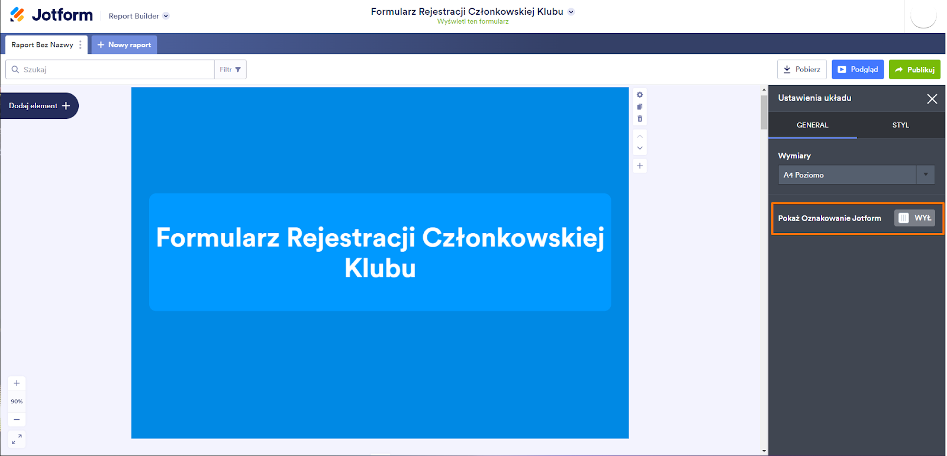Click the 'Ustawienia układu' panel heading
Viewport: 947px width, 456px height.
click(814, 98)
